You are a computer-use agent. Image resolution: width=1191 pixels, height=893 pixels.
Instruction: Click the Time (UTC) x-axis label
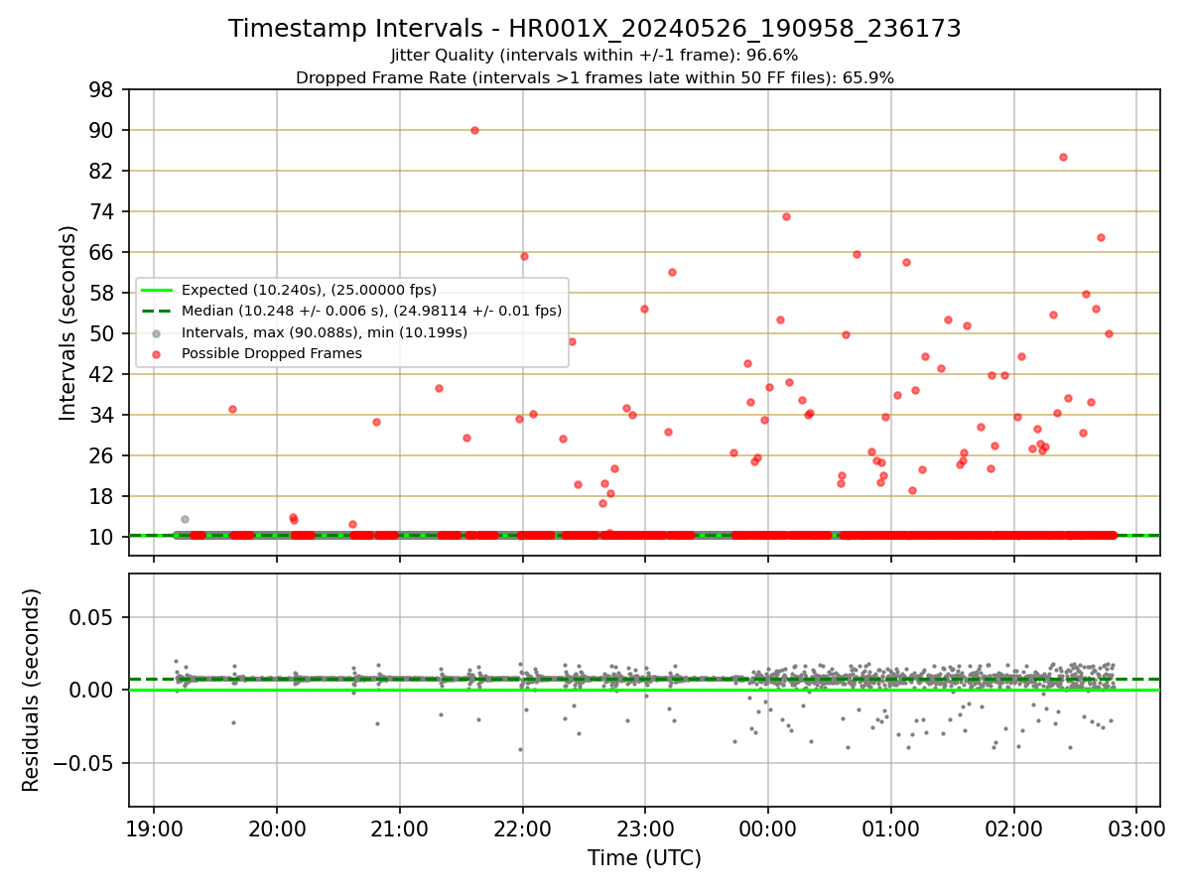(644, 858)
